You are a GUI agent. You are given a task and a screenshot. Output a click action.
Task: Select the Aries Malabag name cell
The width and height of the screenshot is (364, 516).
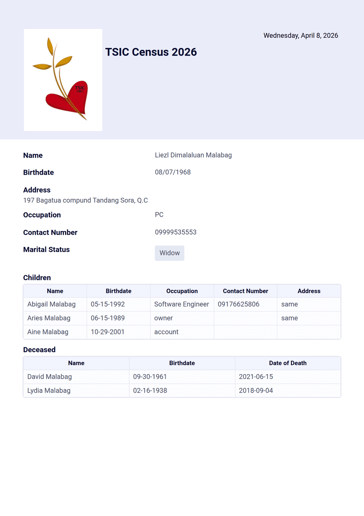pyautogui.click(x=49, y=318)
